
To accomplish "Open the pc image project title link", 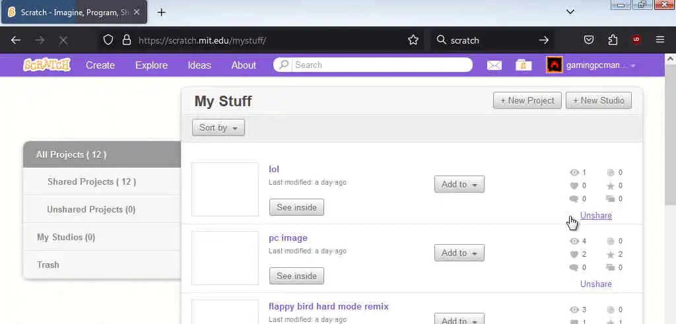I will coord(288,238).
